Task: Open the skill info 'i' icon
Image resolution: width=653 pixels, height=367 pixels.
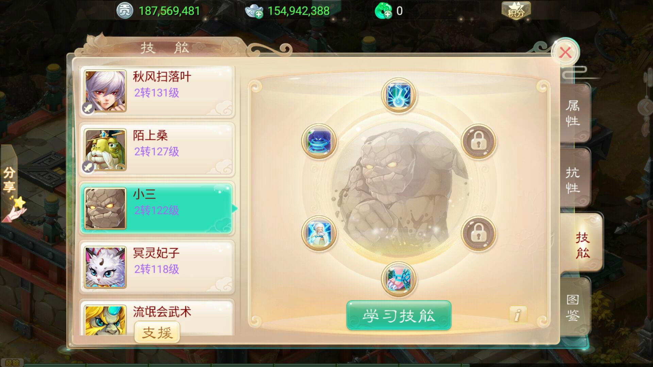Action: click(x=518, y=315)
